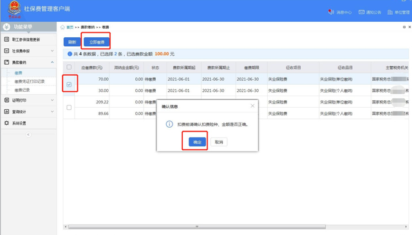Image resolution: width=412 pixels, height=235 pixels.
Task: Check the checkbox beside the 209.22 row
Action: click(69, 107)
